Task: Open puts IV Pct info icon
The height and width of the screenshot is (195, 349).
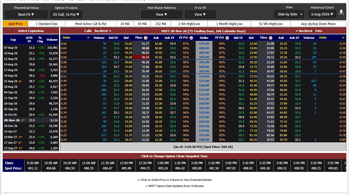Action: pos(227,38)
